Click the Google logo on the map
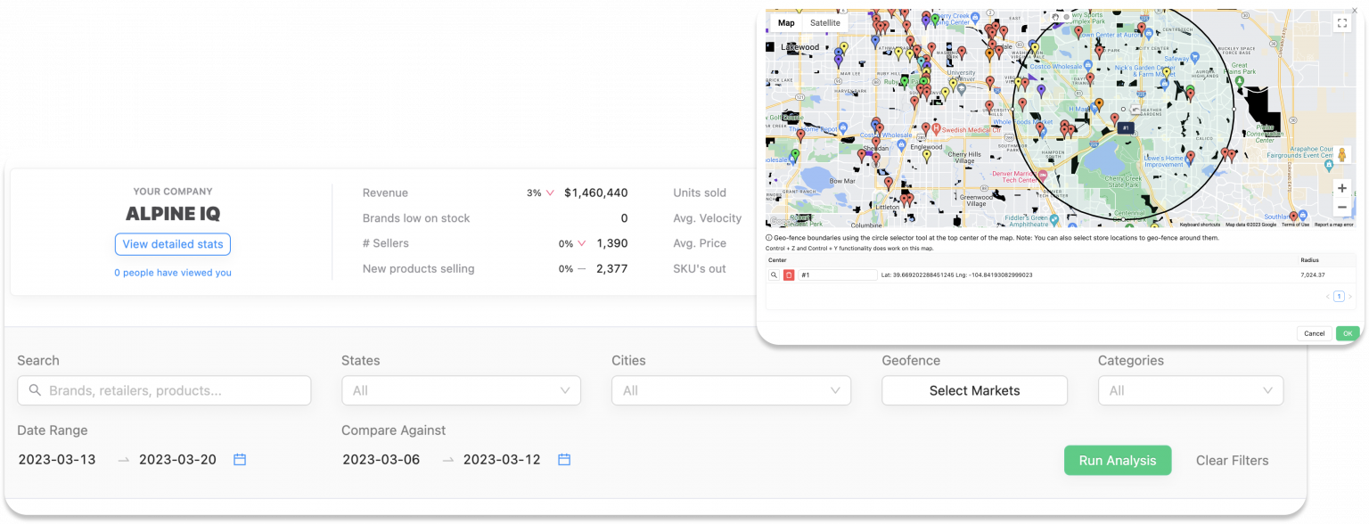The width and height of the screenshot is (1369, 524). 782,220
